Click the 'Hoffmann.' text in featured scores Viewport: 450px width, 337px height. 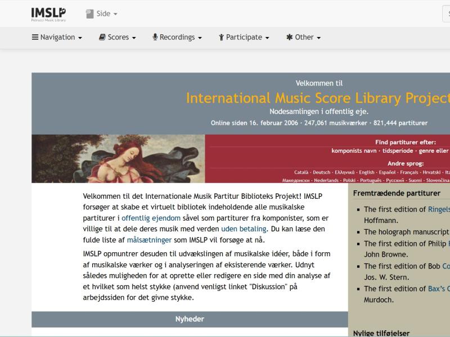click(x=381, y=220)
